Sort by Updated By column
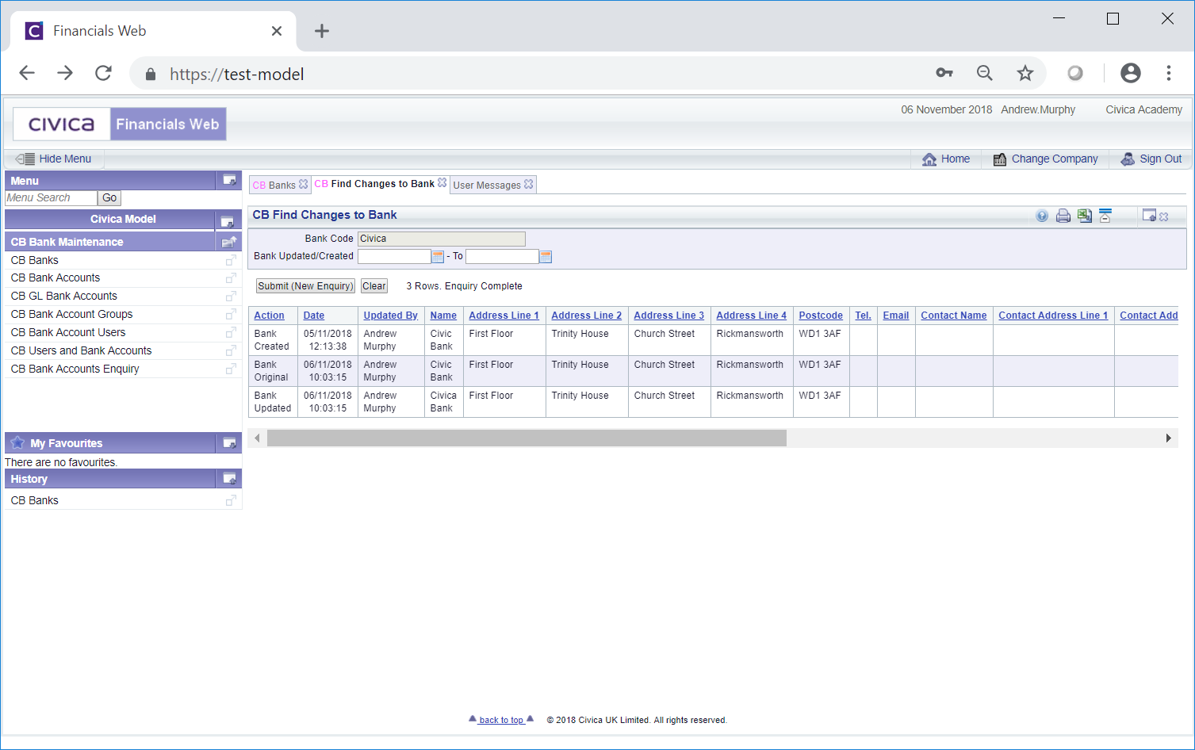This screenshot has width=1195, height=750. click(390, 316)
